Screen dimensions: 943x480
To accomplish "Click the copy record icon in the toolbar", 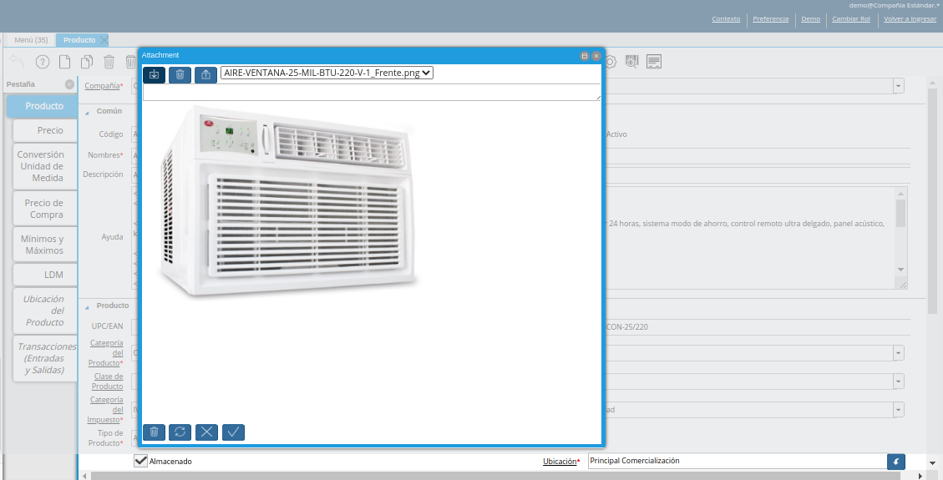I will (87, 61).
